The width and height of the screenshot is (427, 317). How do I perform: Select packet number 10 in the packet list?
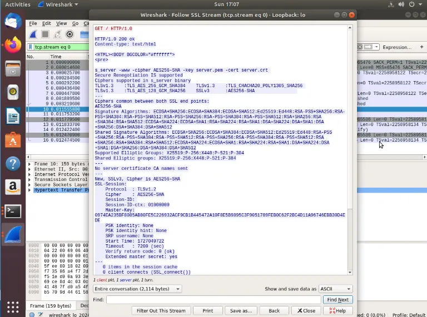point(57,109)
